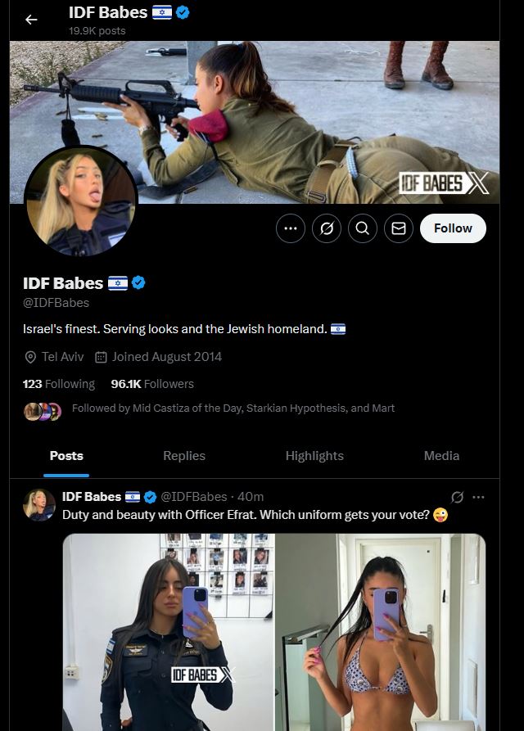Image resolution: width=524 pixels, height=731 pixels.
Task: Open the Highlights tab
Action: (x=314, y=456)
